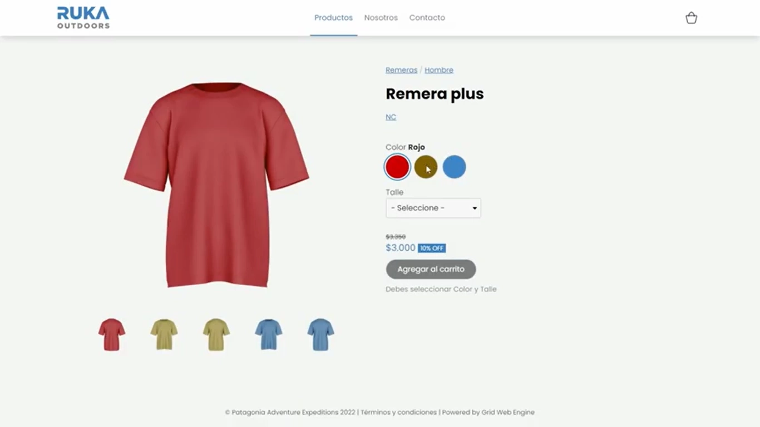Select the last blue shirt thumbnail

point(321,334)
